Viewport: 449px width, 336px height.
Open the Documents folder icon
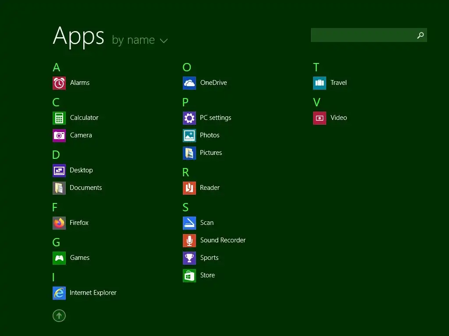59,188
